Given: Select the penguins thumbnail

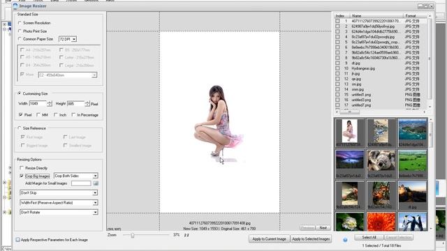Looking at the screenshot, I should point(413,222).
